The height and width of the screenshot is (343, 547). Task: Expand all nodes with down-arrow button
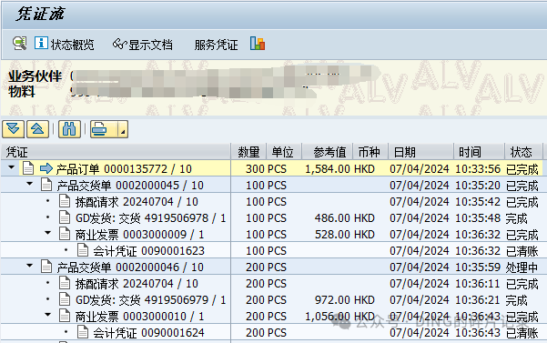(14, 129)
